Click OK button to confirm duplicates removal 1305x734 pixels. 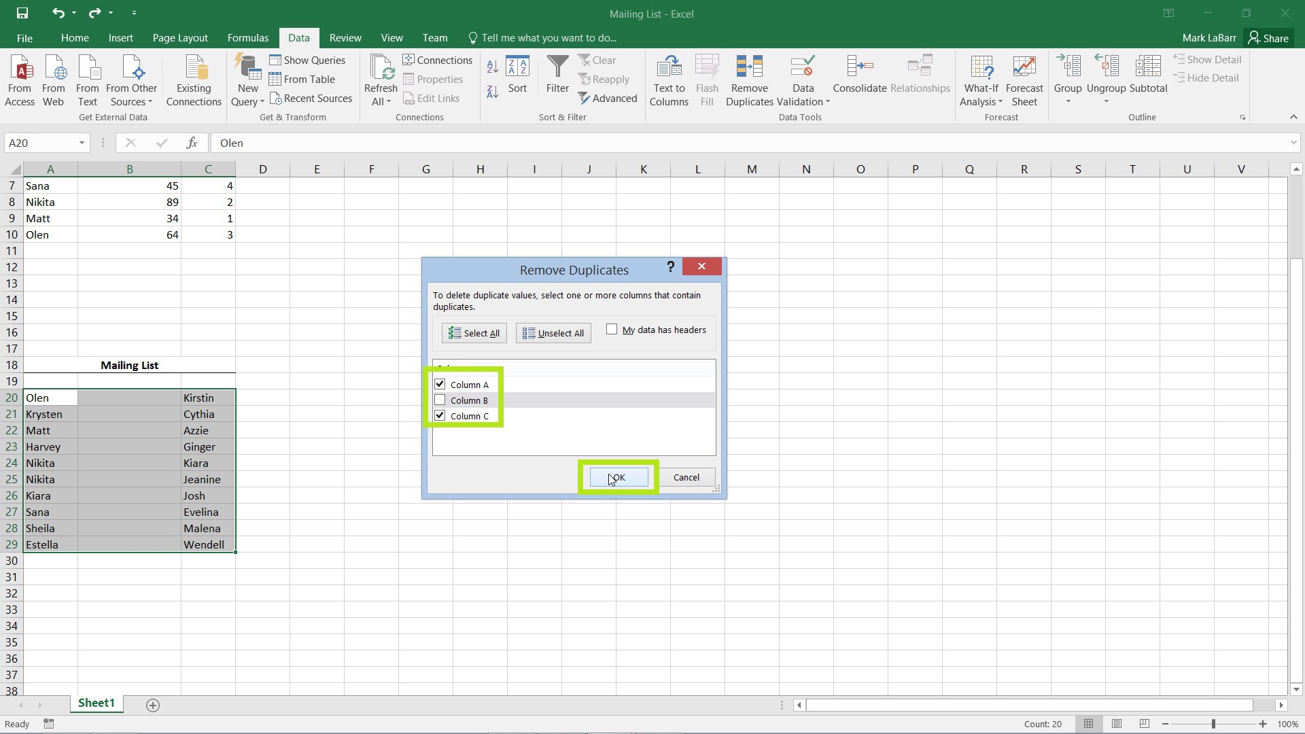coord(616,477)
